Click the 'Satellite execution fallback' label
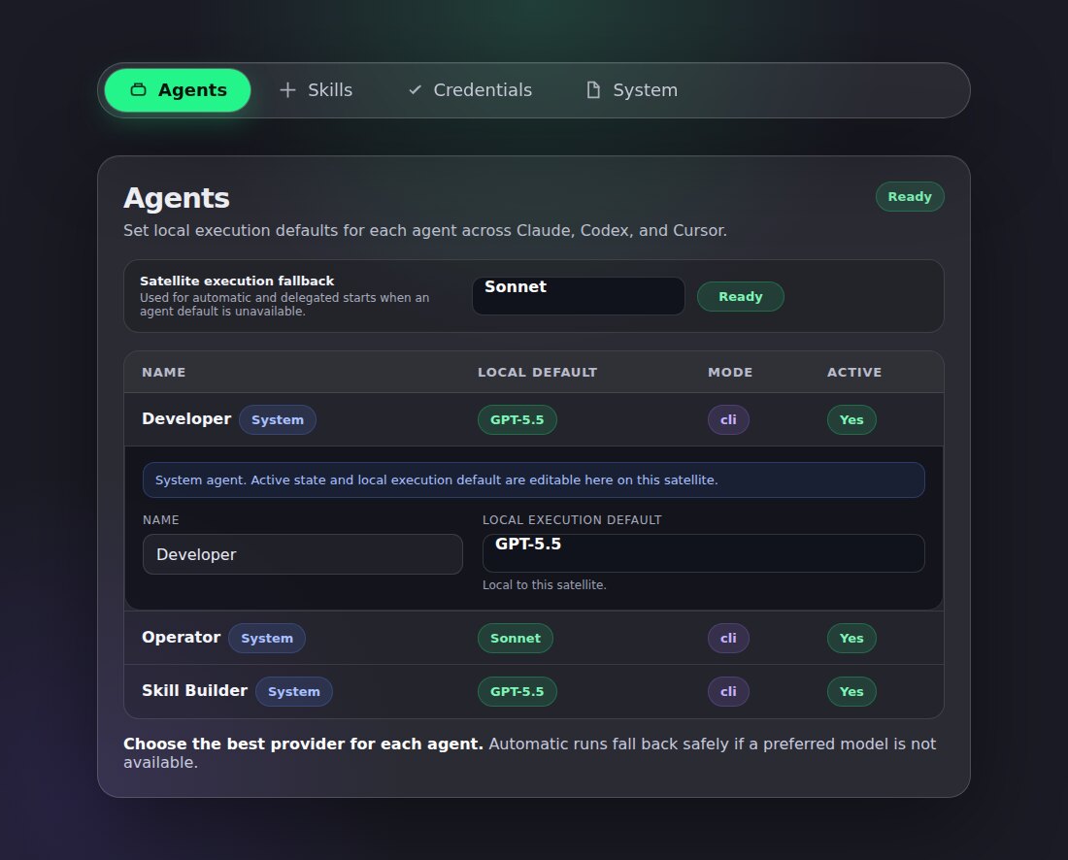The image size is (1068, 860). pos(237,281)
